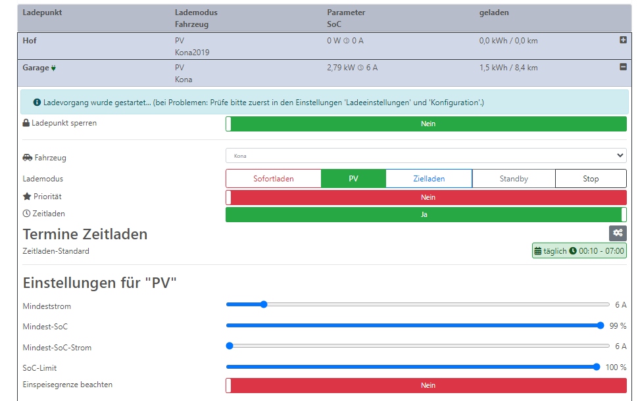638x401 pixels.
Task: Click the Hof charge point name
Action: coord(30,41)
